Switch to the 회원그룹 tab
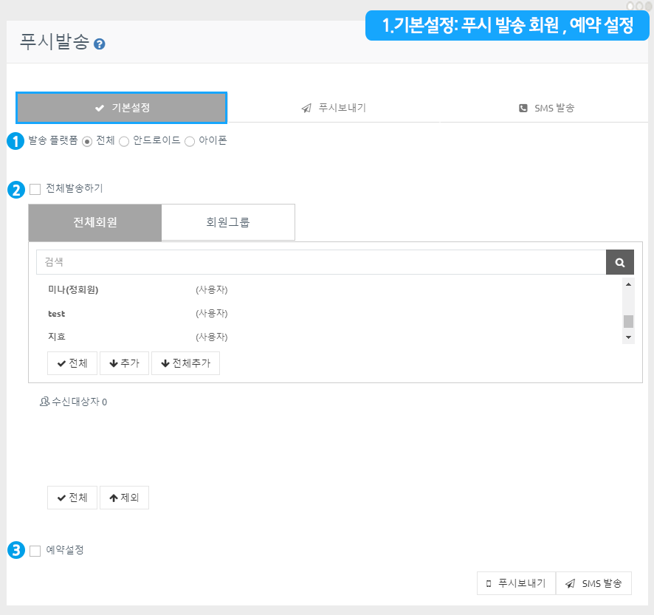This screenshot has width=654, height=615. pyautogui.click(x=228, y=222)
